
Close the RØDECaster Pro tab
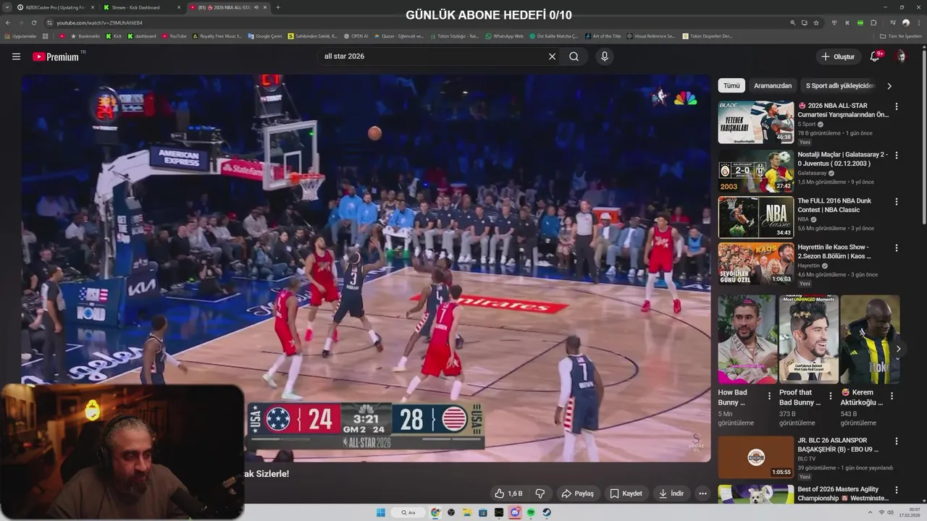click(x=93, y=7)
